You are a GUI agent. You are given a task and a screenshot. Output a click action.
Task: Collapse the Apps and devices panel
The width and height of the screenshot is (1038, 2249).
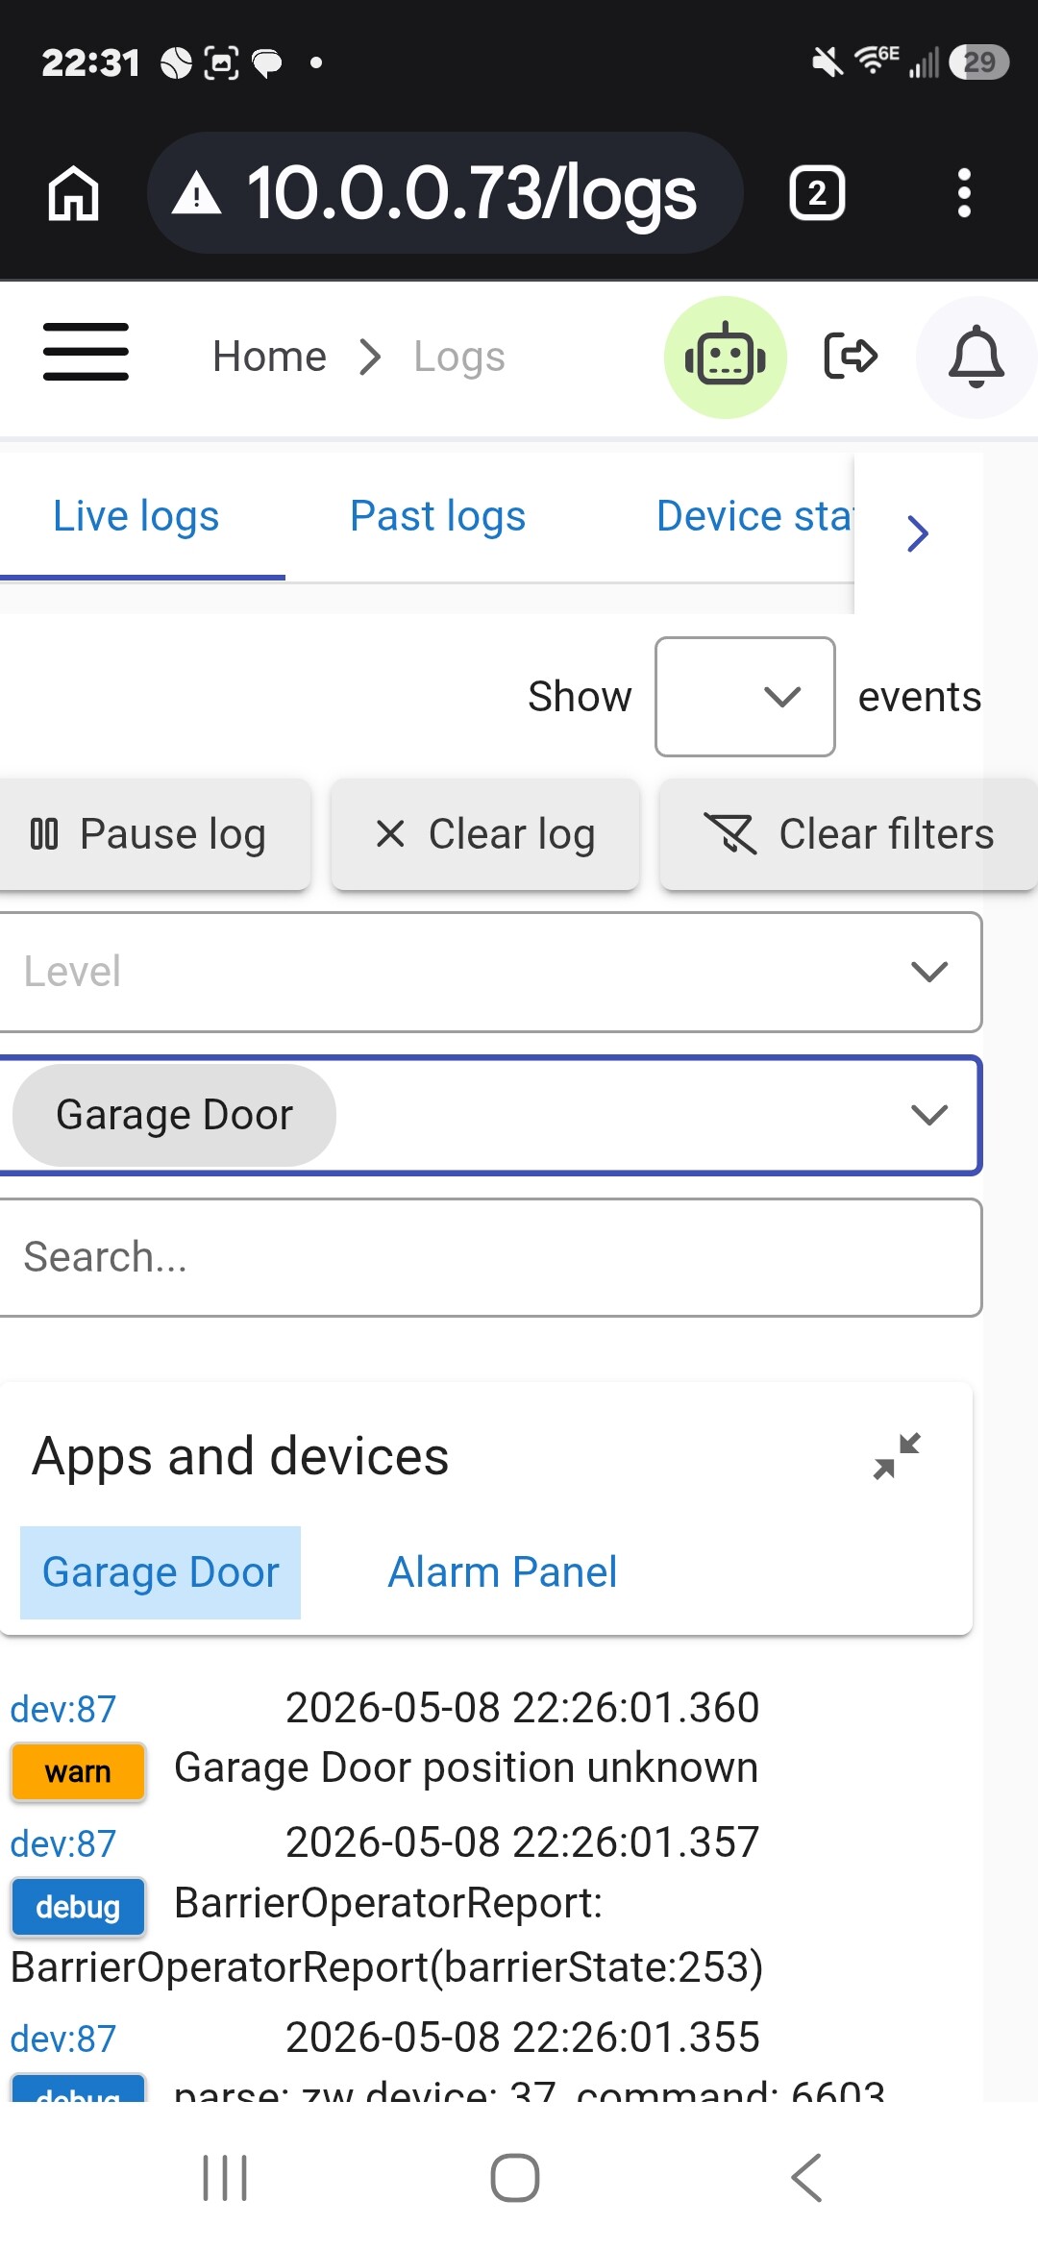click(x=897, y=1456)
